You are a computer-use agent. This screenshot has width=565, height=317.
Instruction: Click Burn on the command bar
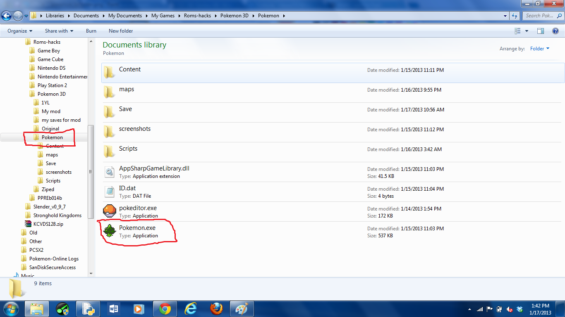91,31
